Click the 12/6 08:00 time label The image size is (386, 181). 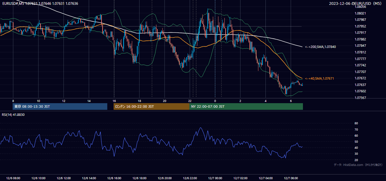13,178
